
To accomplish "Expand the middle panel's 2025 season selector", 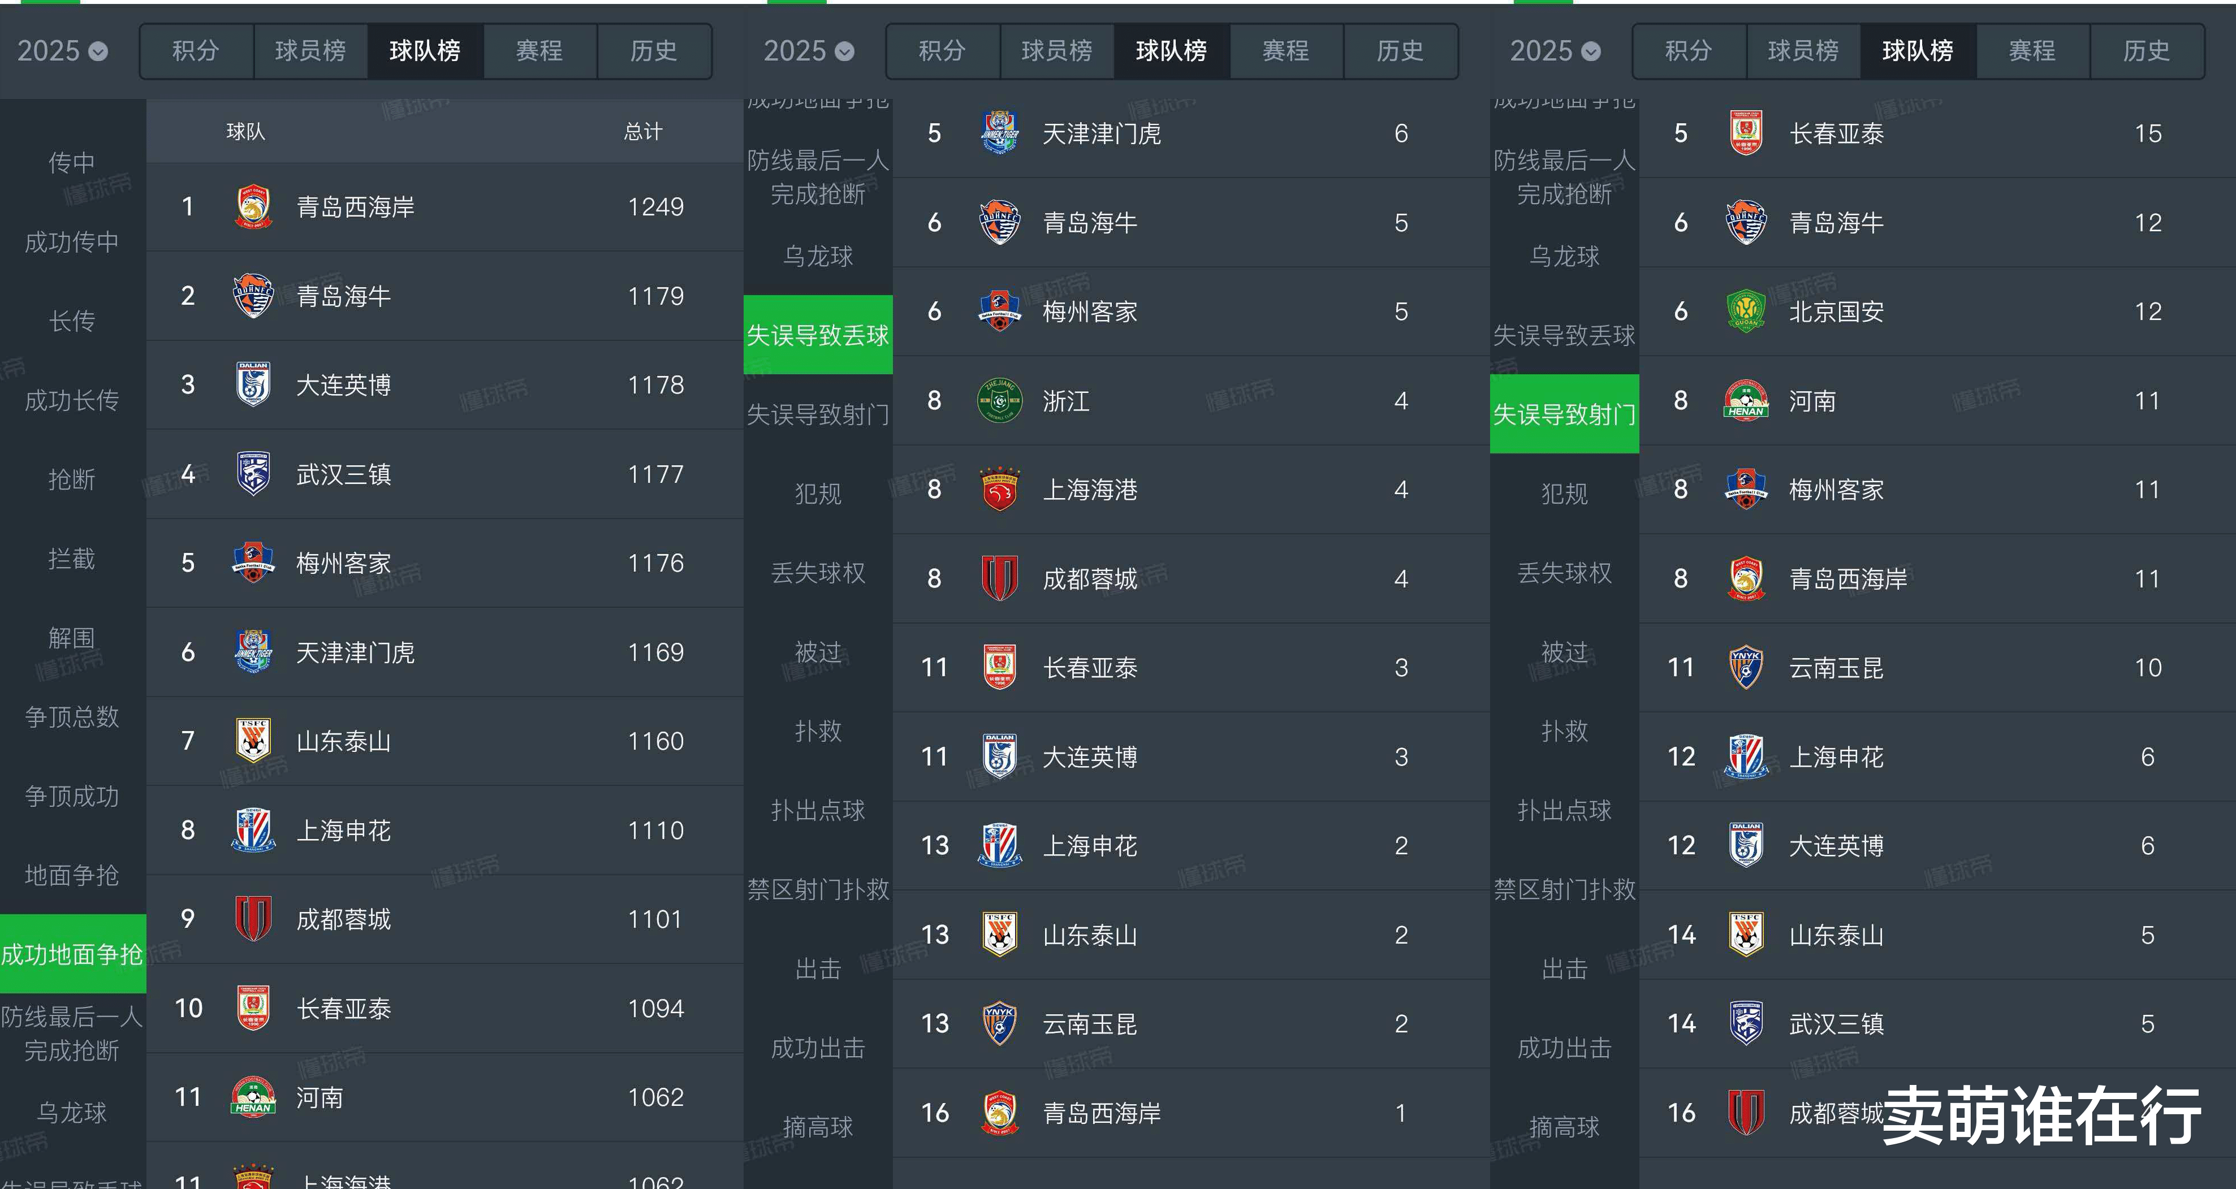I will pyautogui.click(x=808, y=51).
